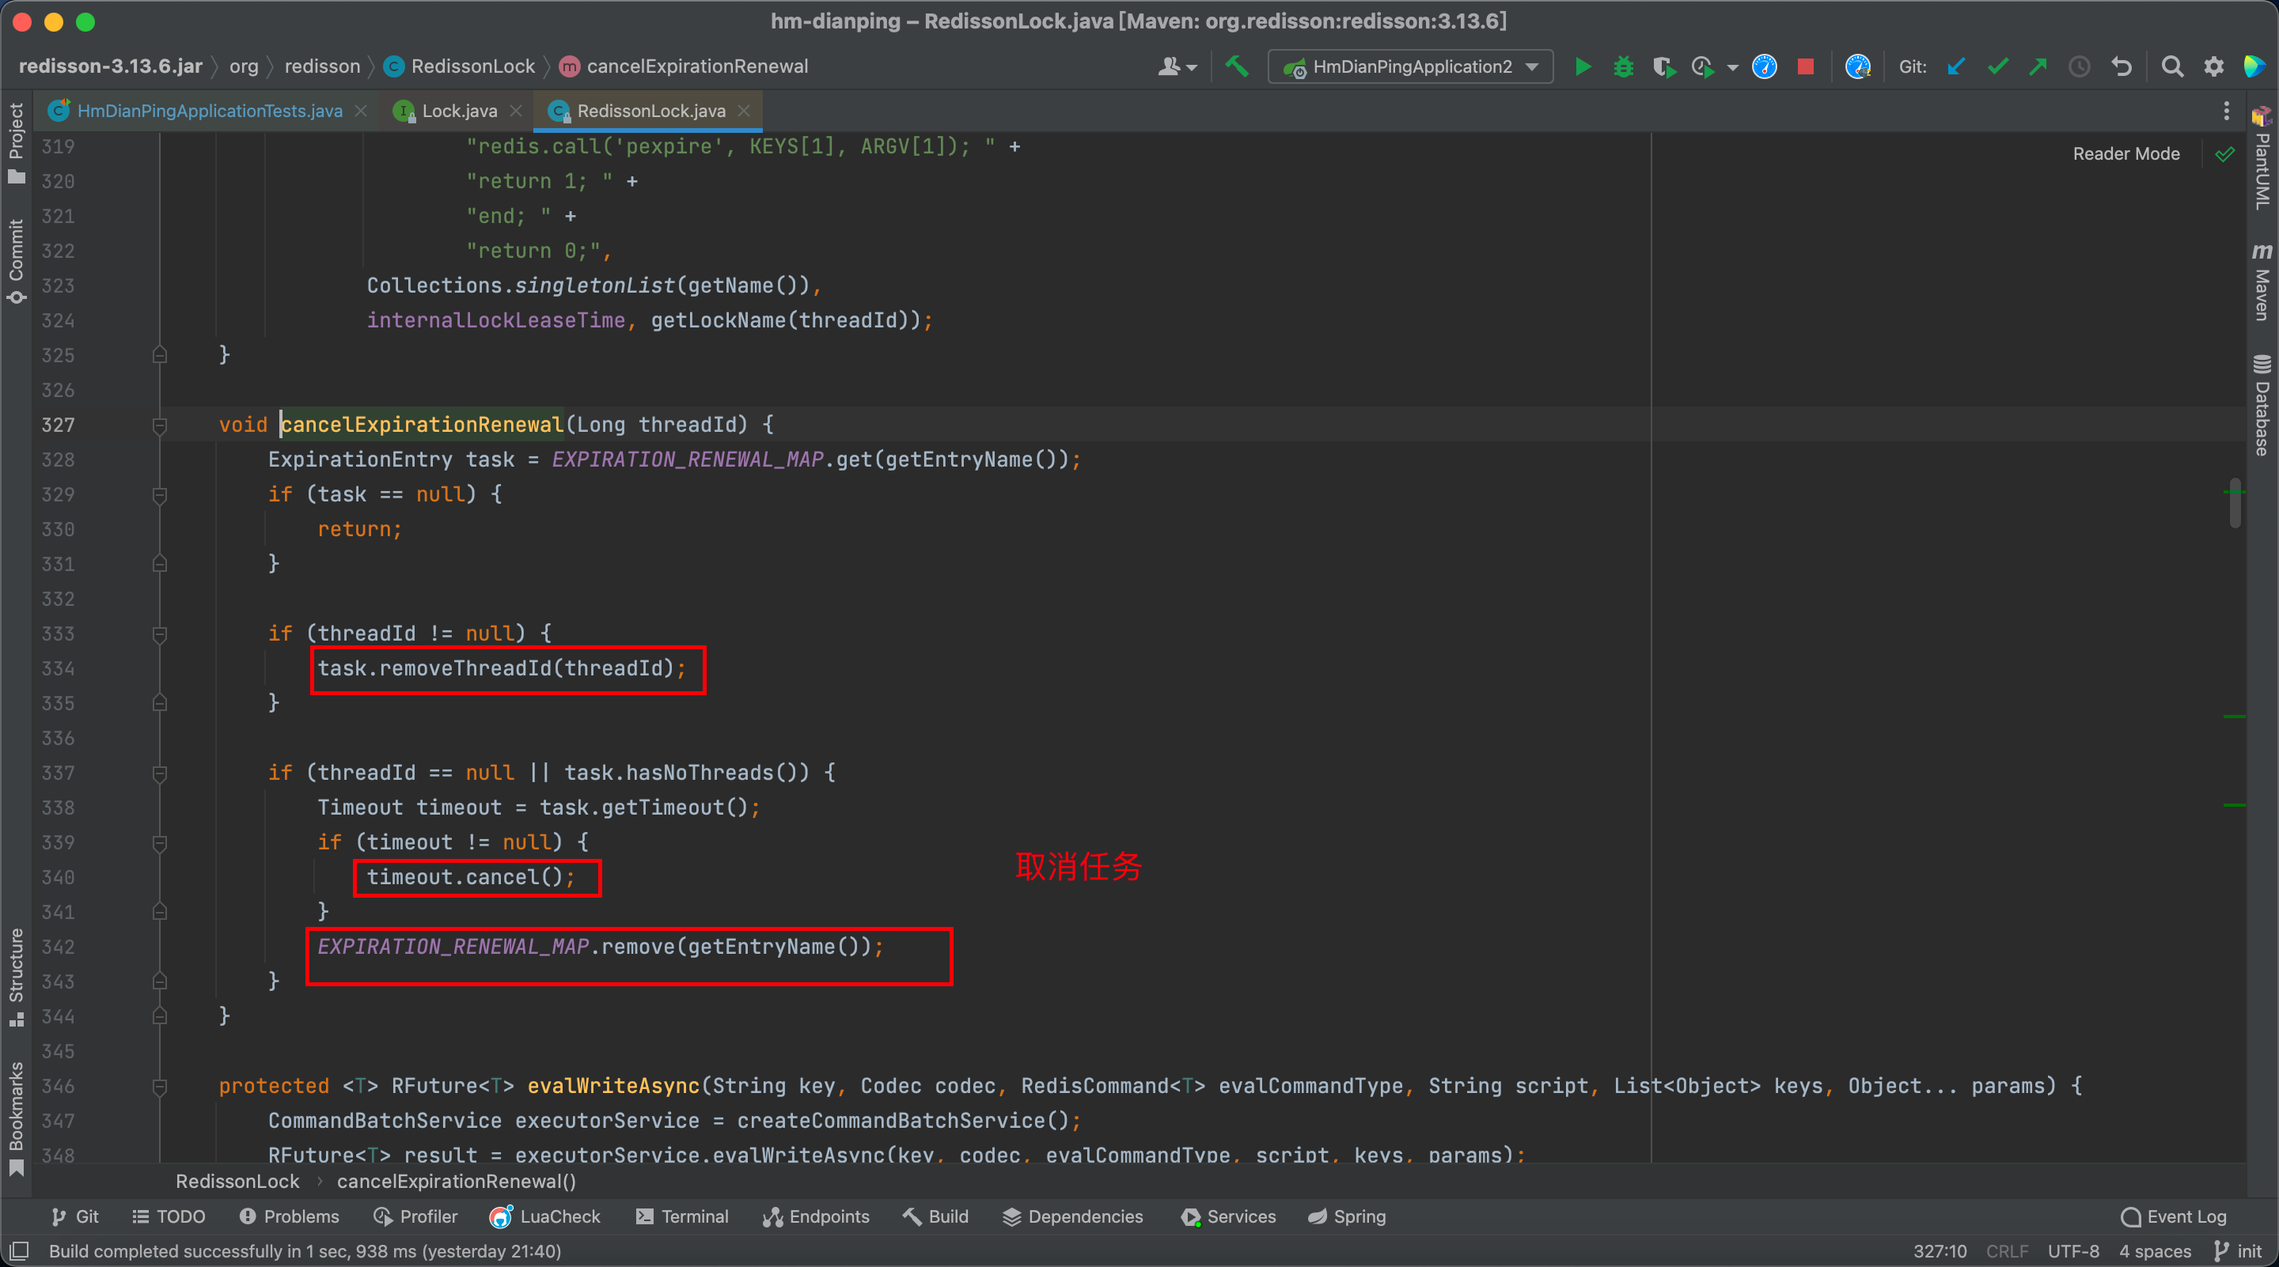
Task: Open the Git tool window tab
Action: click(x=74, y=1216)
